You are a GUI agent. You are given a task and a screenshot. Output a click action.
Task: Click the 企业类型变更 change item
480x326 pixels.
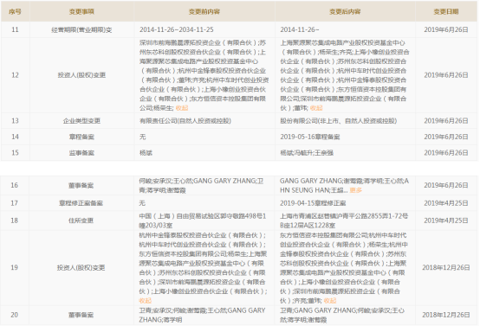pos(81,121)
